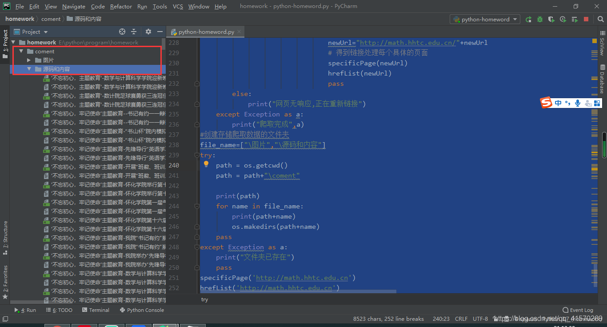Open the 4: Run tool window
This screenshot has height=327, width=607.
[x=25, y=310]
